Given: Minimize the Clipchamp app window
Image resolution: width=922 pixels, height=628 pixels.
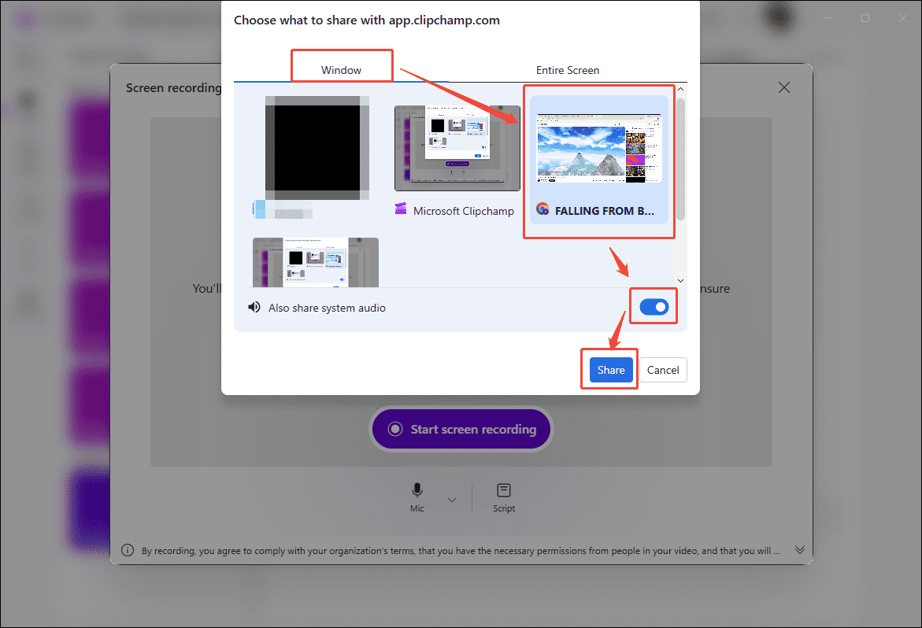Looking at the screenshot, I should (828, 18).
